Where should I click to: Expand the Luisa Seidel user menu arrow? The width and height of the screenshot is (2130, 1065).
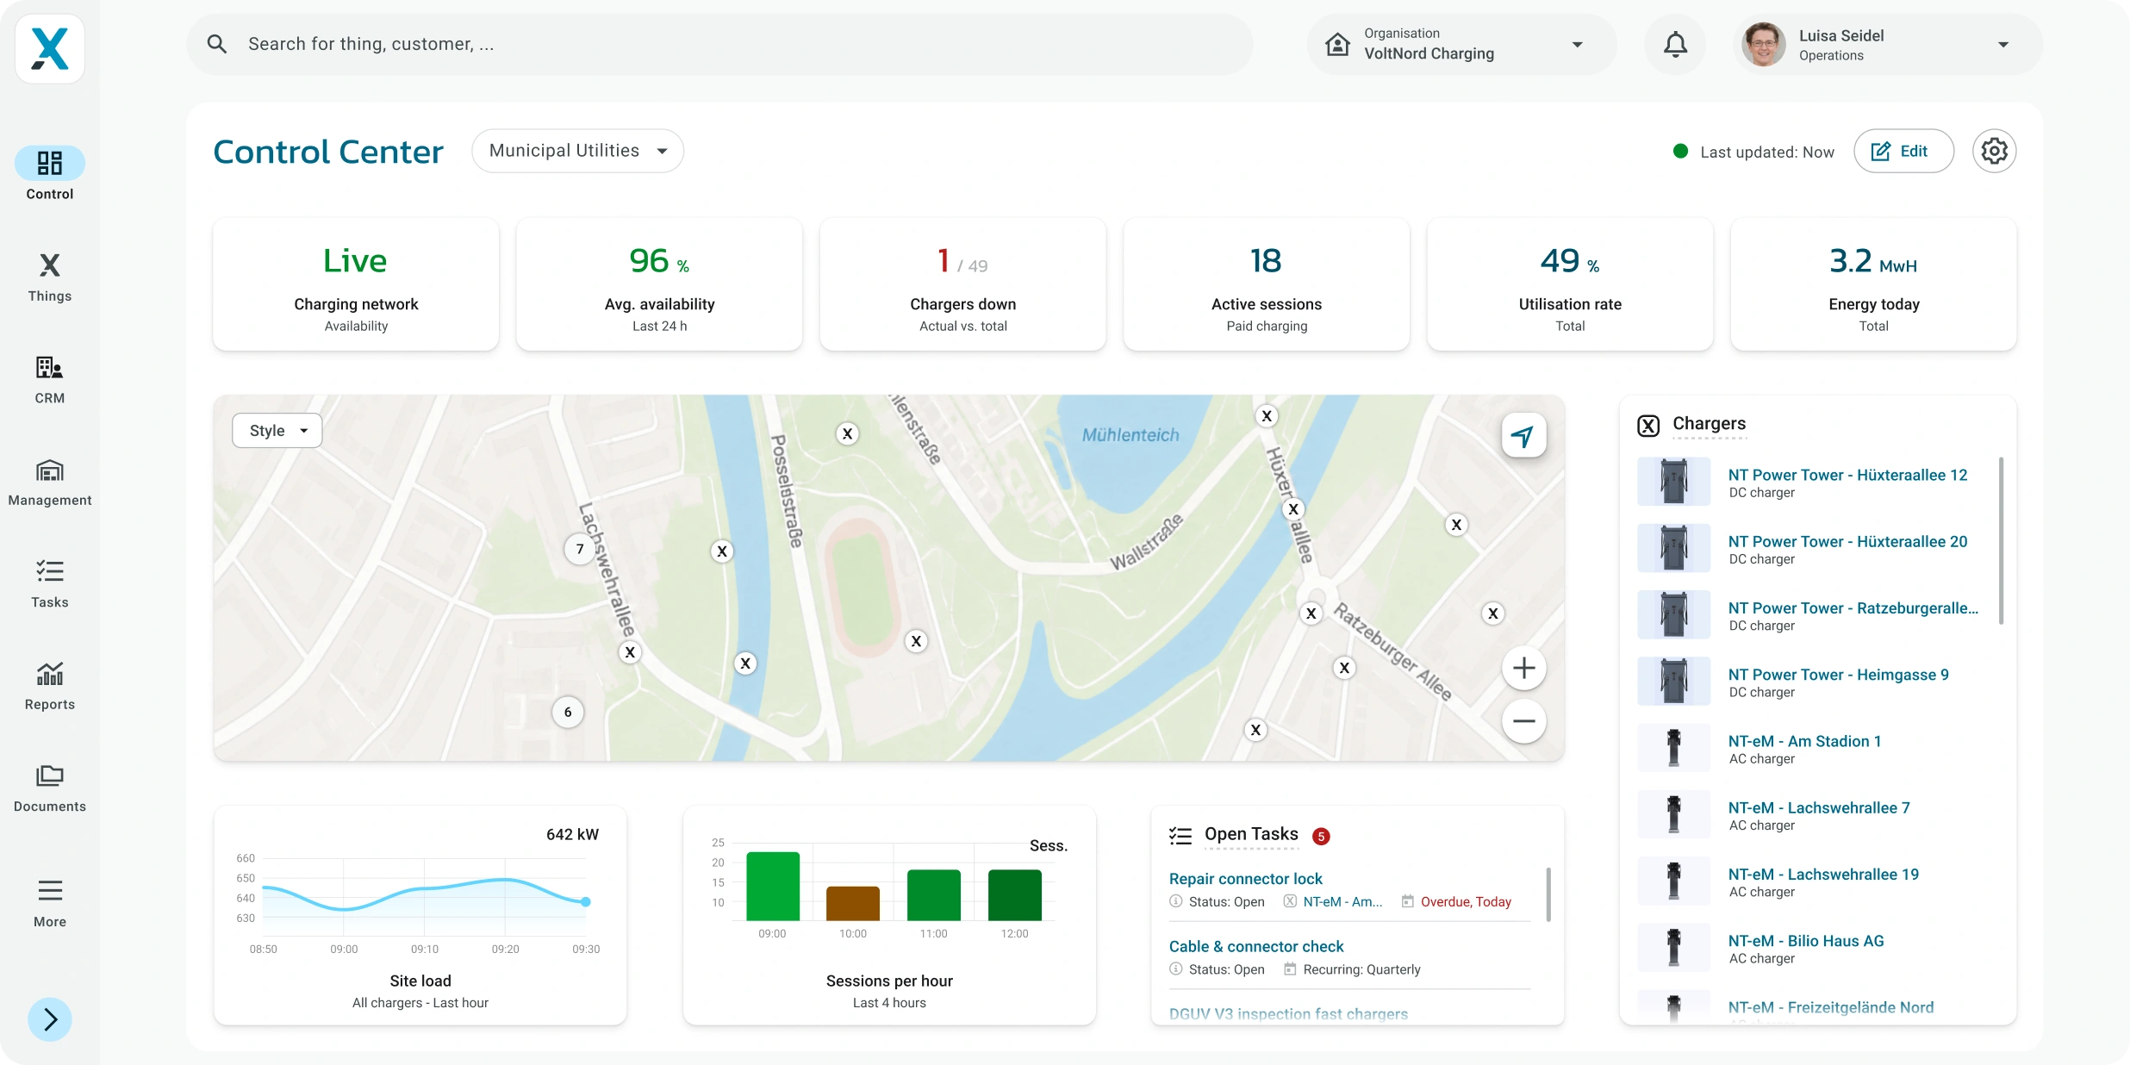click(x=2003, y=45)
